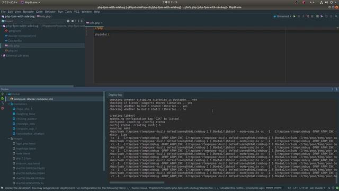
Task: Click the red stop icon in Docker panel
Action: (x=2, y=108)
